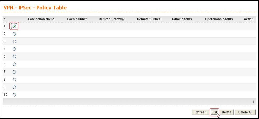Select the radio button for row 2
The height and width of the screenshot is (119, 259).
pos(14,34)
